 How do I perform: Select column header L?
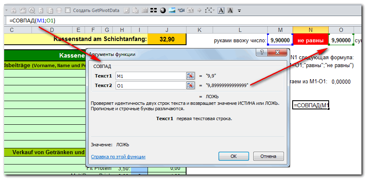coord(240,30)
